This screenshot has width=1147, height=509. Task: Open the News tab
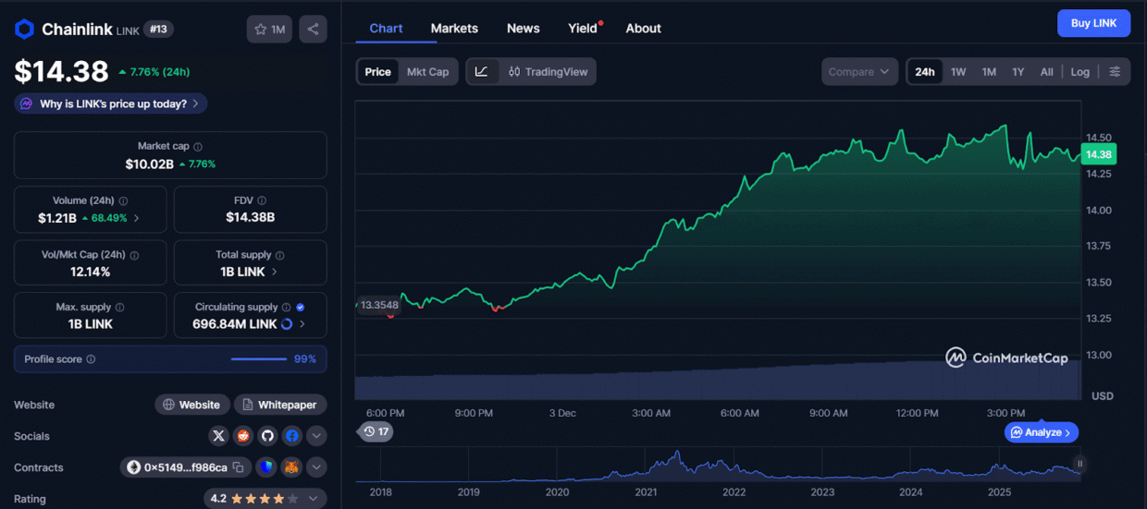523,29
